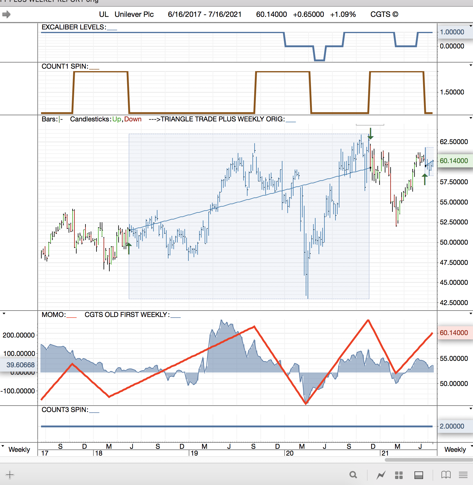Click the Bars legend label
The height and width of the screenshot is (485, 473).
[x=50, y=119]
